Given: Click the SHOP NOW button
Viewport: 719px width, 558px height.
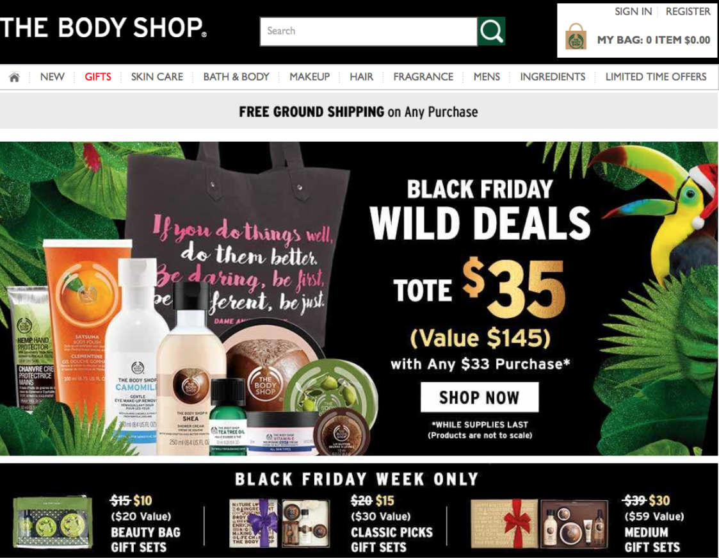Looking at the screenshot, I should click(480, 397).
